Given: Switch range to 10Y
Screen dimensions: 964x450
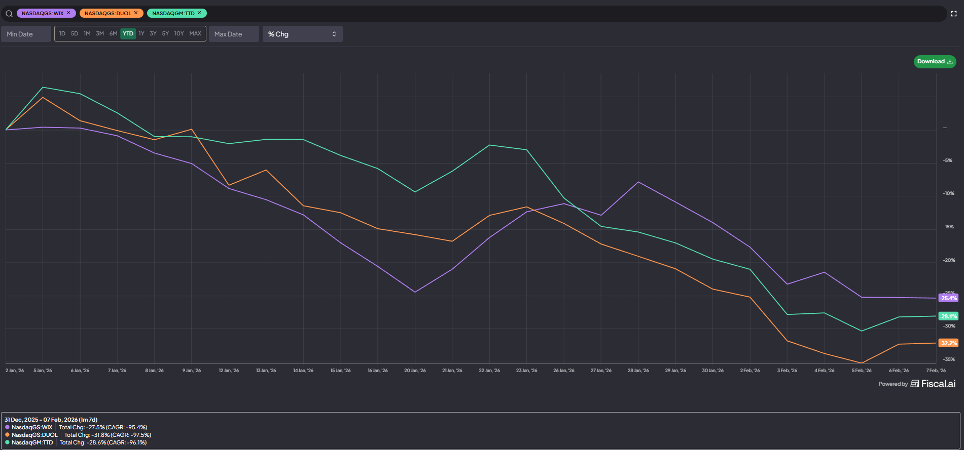Looking at the screenshot, I should tap(179, 33).
